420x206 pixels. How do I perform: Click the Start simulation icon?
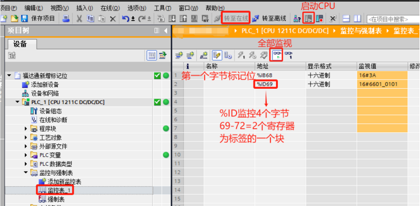[x=194, y=18]
